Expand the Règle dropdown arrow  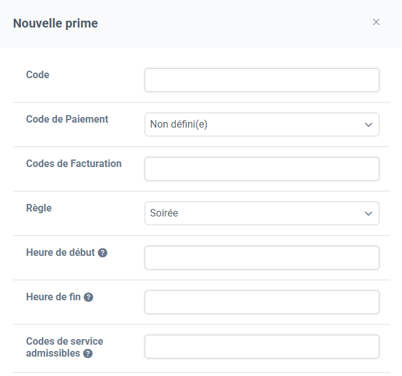368,213
